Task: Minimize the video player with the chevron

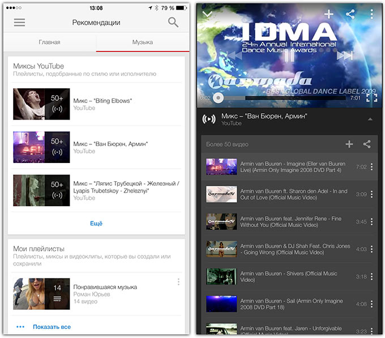Action: point(207,14)
